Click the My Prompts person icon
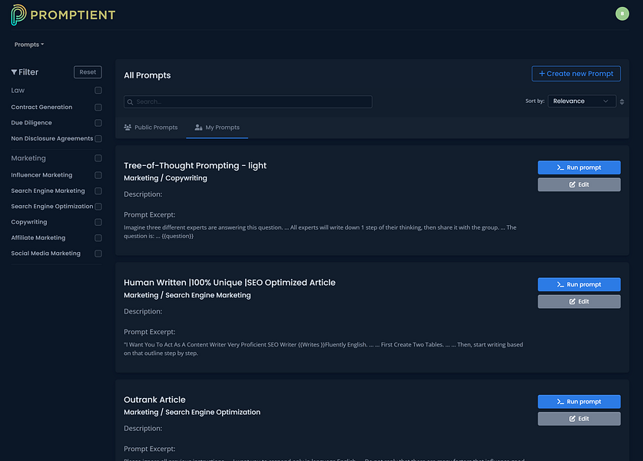 pos(198,128)
